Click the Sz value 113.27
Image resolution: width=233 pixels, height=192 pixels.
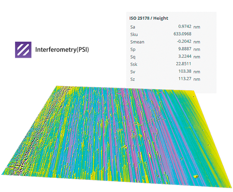185,78
